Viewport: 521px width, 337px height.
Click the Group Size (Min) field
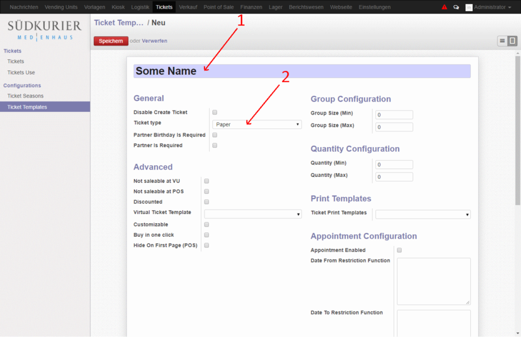tap(394, 115)
